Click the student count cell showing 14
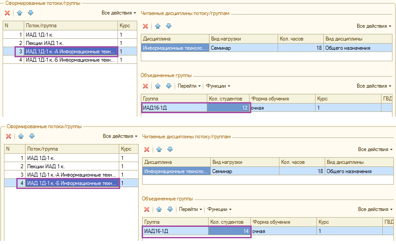 [230, 231]
